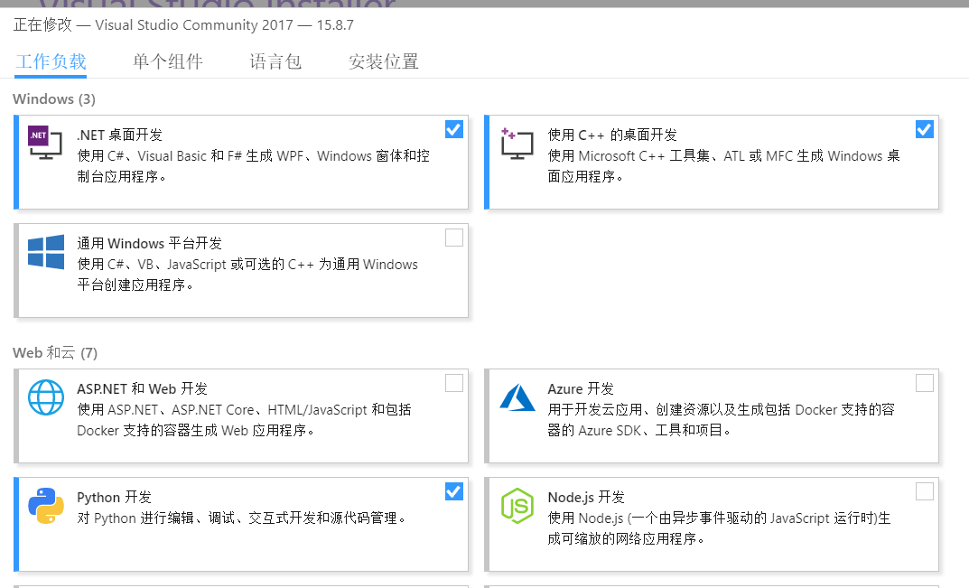Click the Windows logo icon for 通用 Windows 平台开发
969x588 pixels.
pyautogui.click(x=46, y=252)
